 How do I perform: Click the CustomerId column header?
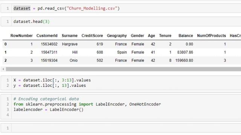pyautogui.click(x=47, y=36)
